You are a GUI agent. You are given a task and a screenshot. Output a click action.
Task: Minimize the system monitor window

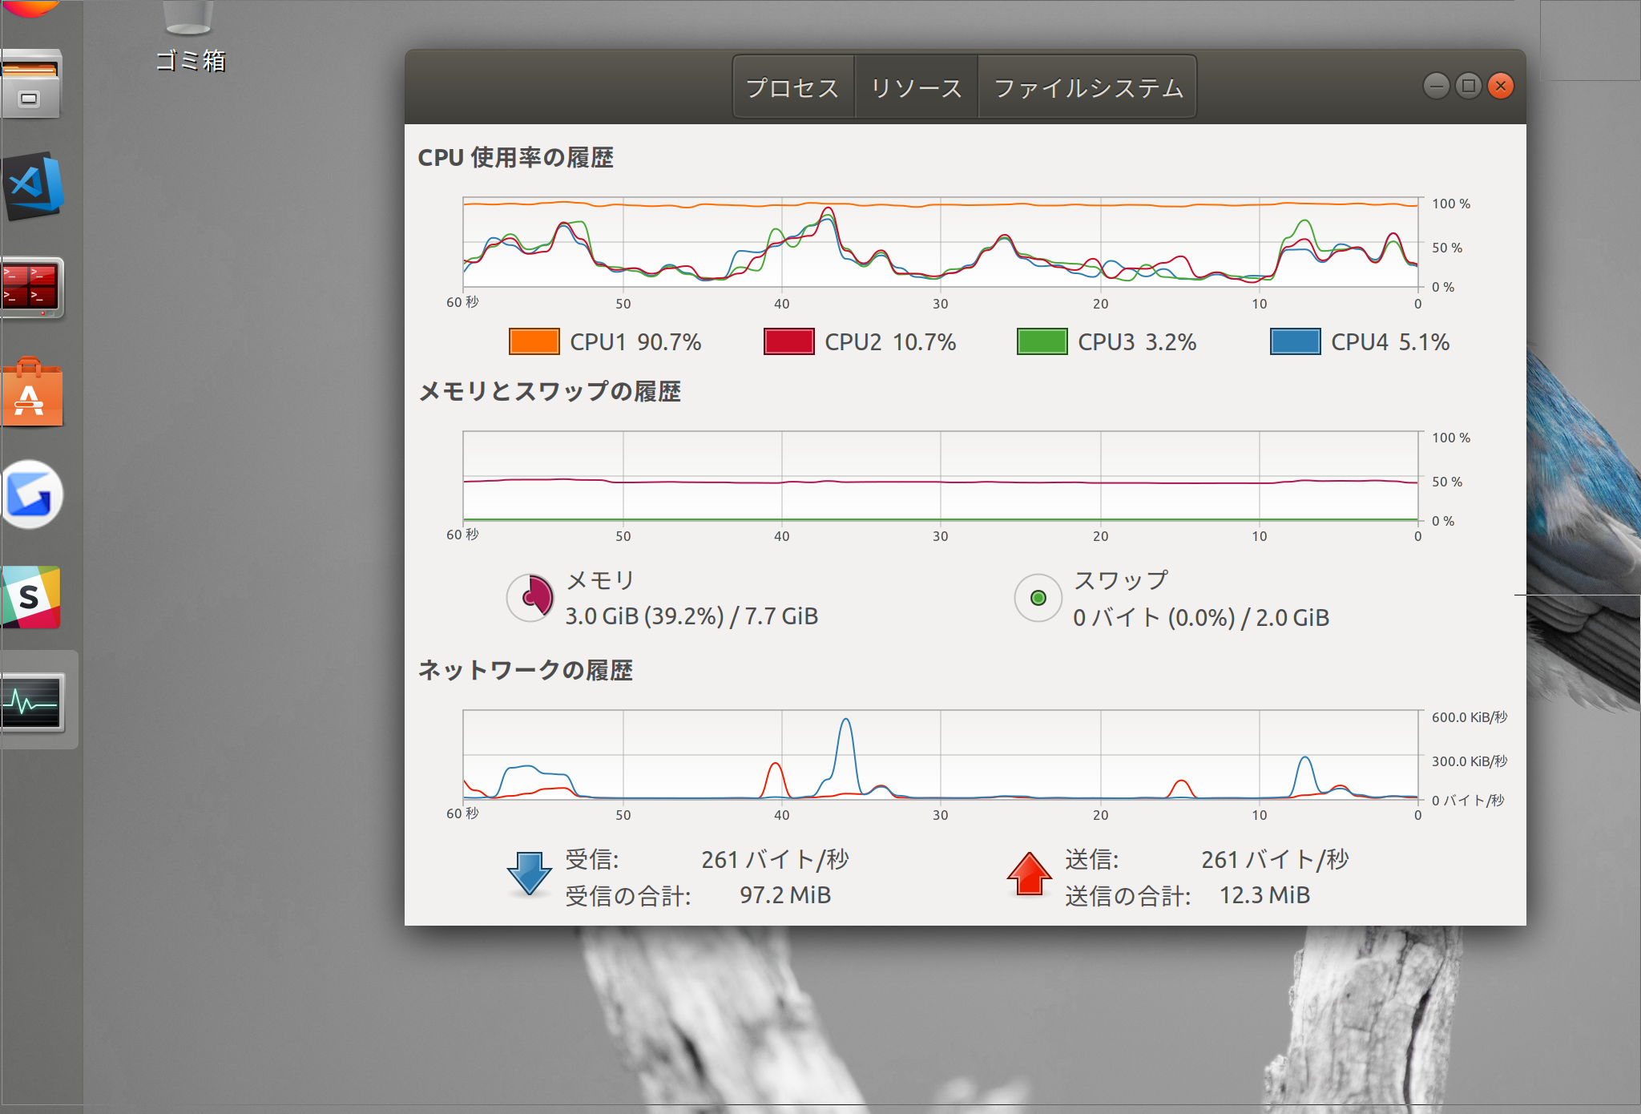pyautogui.click(x=1436, y=86)
